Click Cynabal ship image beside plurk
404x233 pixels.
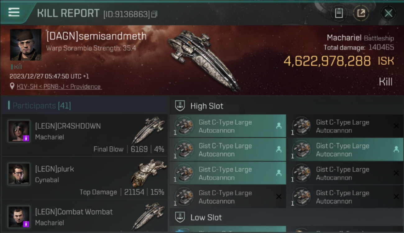(x=147, y=173)
